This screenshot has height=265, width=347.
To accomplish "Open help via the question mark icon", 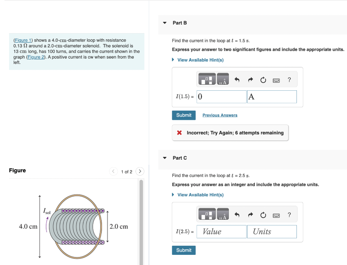I will pyautogui.click(x=289, y=80).
